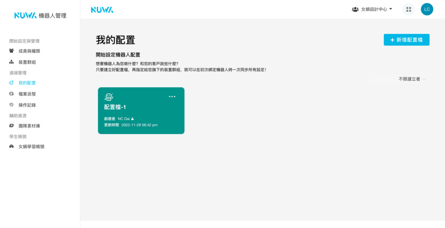Click the 團隊素材庫 library icon

click(11, 126)
